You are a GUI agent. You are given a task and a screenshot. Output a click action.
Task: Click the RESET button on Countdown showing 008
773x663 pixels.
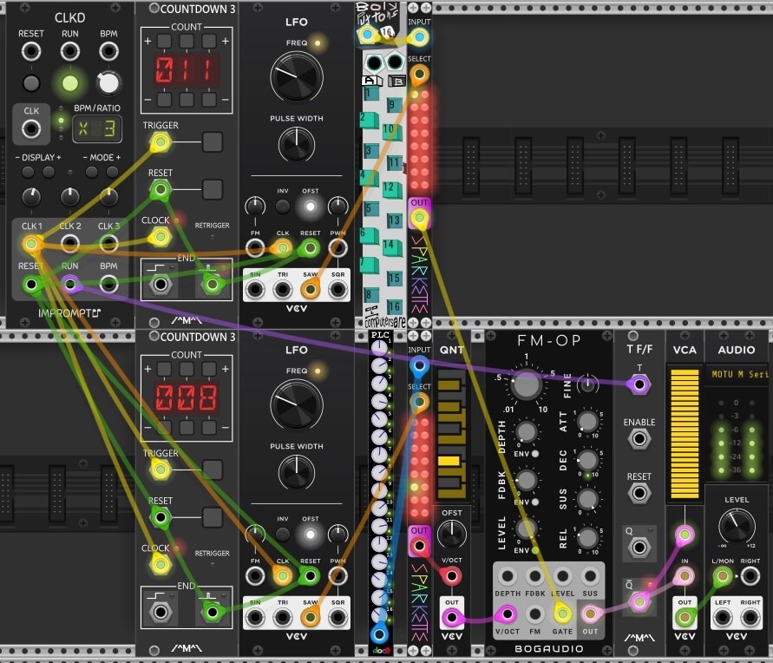[x=213, y=517]
